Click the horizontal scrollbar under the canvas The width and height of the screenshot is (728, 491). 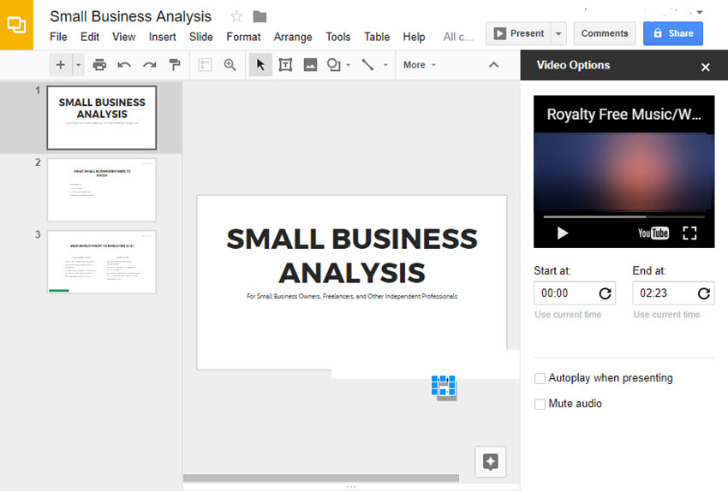[321, 477]
